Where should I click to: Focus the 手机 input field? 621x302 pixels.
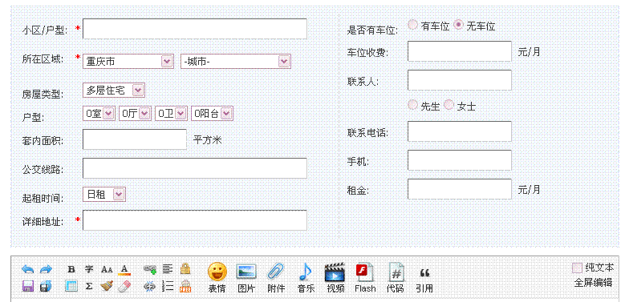tap(460, 160)
